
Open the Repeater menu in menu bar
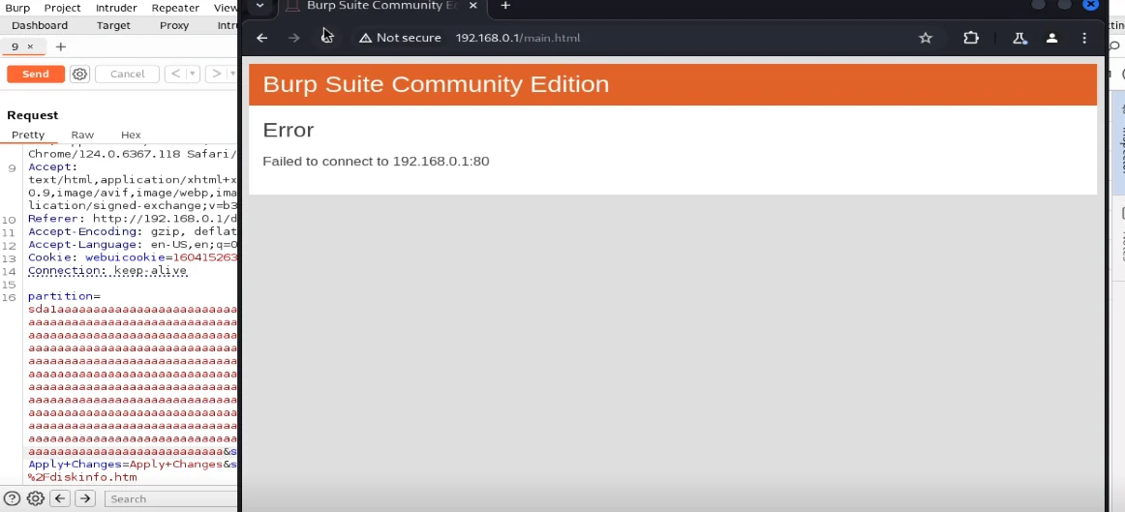(x=175, y=8)
